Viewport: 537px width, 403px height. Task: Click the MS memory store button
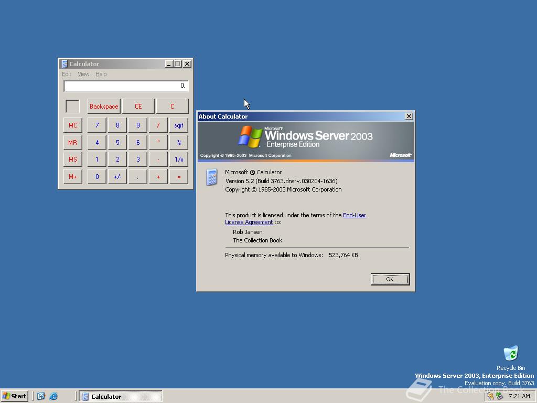click(x=72, y=160)
